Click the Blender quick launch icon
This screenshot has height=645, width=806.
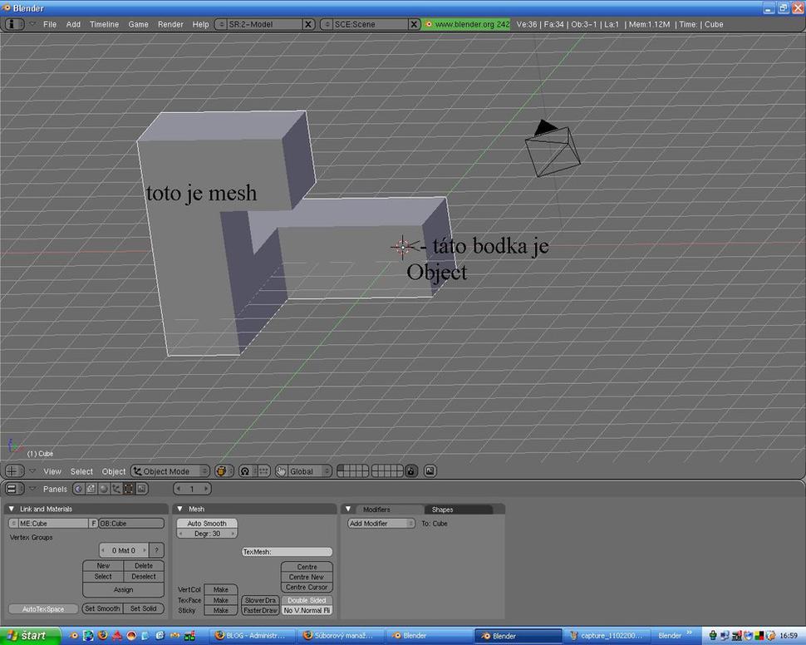pyautogui.click(x=74, y=636)
